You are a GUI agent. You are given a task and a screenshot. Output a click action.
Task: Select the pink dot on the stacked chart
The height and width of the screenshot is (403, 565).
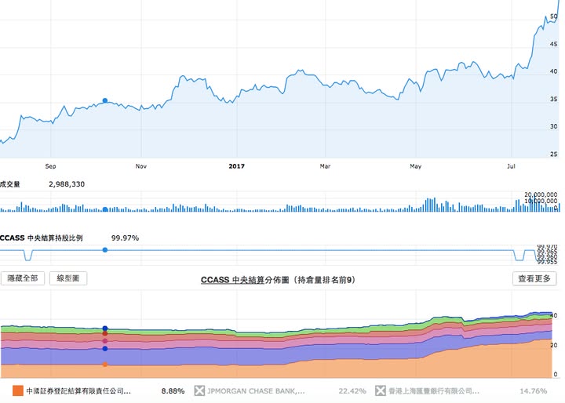[105, 341]
